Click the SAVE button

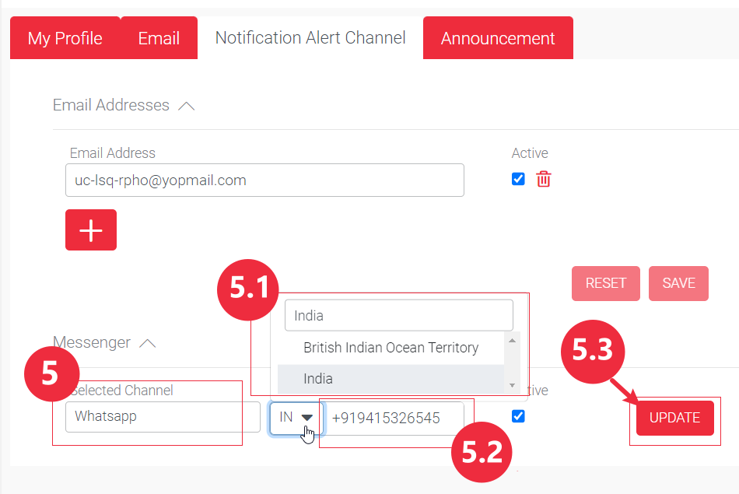[x=678, y=283]
